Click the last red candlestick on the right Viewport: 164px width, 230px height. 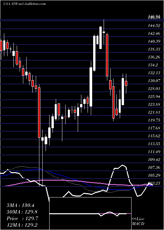pyautogui.click(x=126, y=83)
